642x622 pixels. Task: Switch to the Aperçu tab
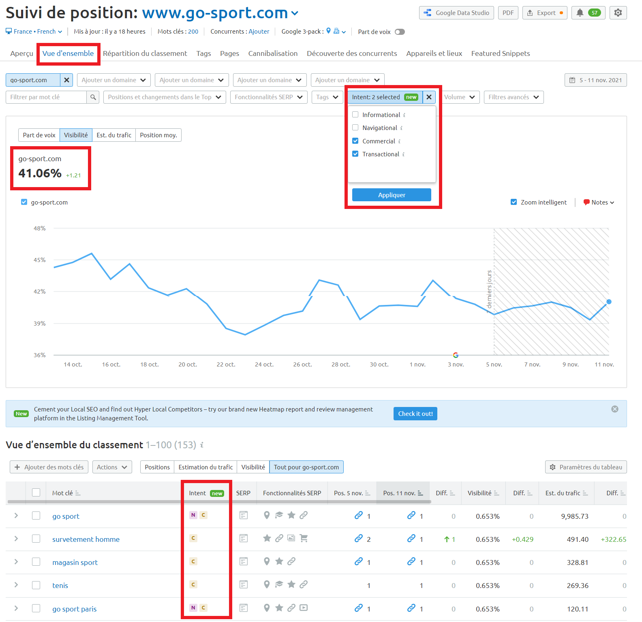[x=22, y=53]
